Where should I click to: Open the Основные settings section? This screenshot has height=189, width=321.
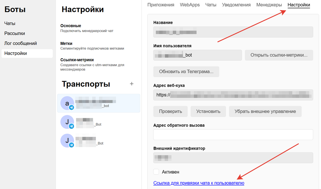tap(87, 28)
